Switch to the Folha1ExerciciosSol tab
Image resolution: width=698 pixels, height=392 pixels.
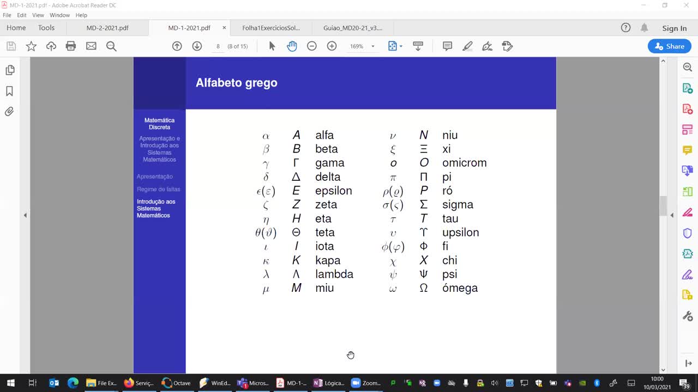point(272,28)
